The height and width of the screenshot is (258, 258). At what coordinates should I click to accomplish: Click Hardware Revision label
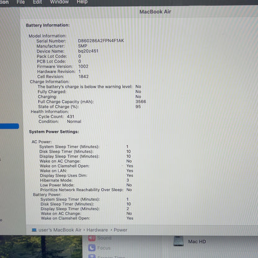[56, 71]
